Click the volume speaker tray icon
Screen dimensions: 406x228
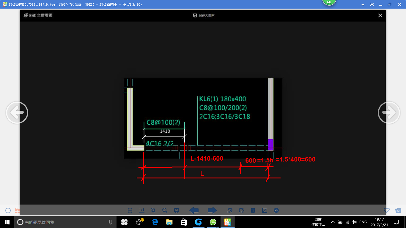point(354,222)
